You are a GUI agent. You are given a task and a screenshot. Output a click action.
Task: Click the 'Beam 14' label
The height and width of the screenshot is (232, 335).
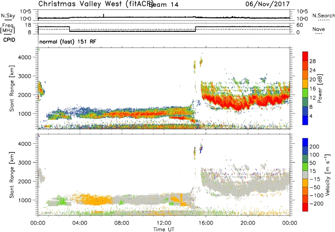[163, 5]
